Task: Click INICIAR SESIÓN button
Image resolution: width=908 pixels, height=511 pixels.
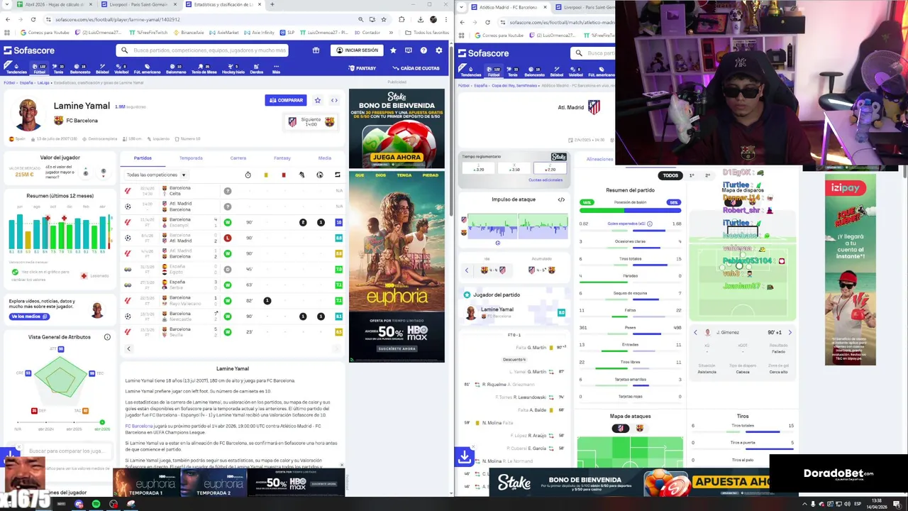Action: click(357, 50)
